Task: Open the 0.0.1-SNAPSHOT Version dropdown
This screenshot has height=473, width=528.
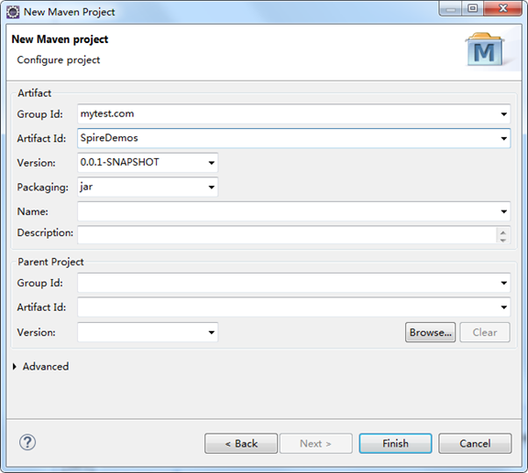Action: click(212, 163)
